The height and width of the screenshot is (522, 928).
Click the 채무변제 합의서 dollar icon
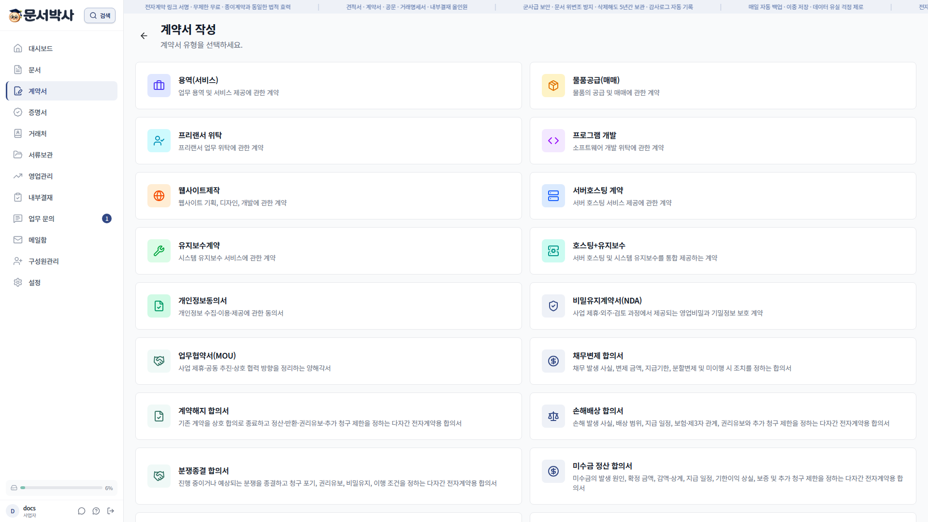553,361
